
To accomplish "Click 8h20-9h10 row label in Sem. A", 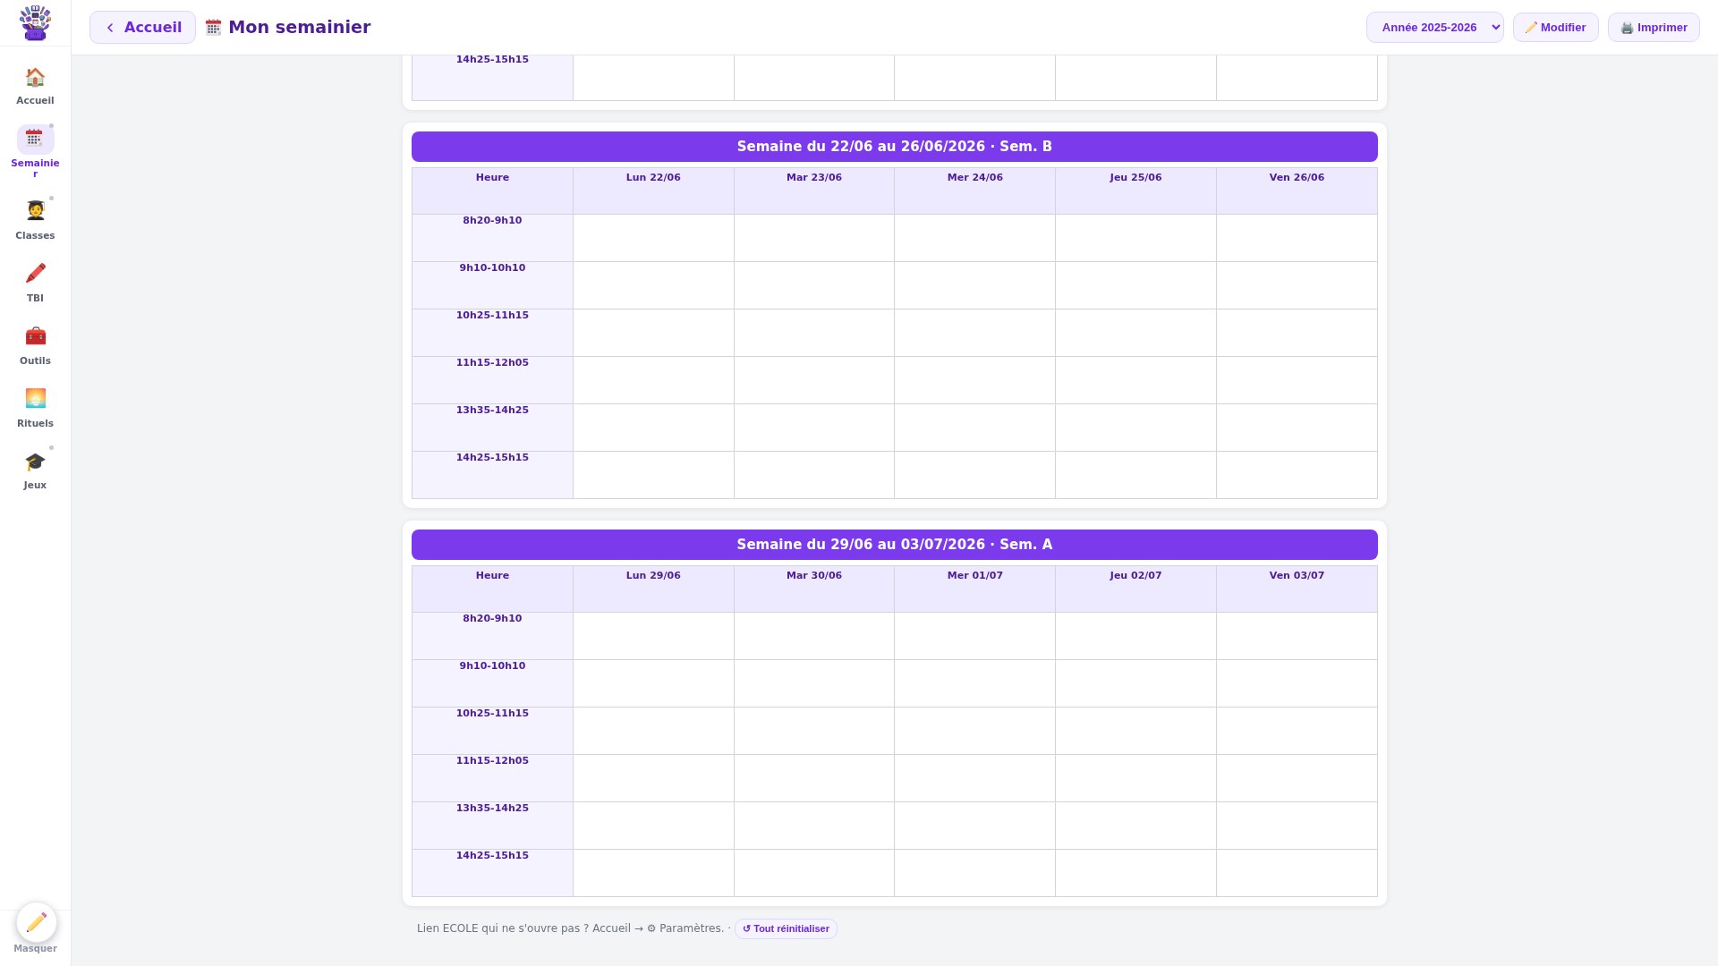I will pyautogui.click(x=492, y=636).
